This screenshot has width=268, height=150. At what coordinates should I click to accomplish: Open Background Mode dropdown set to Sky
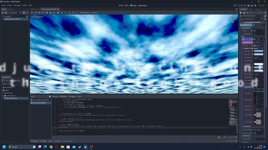259,30
